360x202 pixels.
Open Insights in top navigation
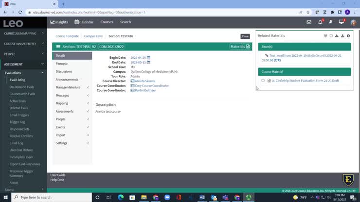pos(59,22)
